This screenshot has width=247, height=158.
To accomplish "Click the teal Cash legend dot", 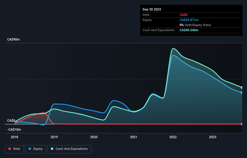I will click(x=52, y=149).
